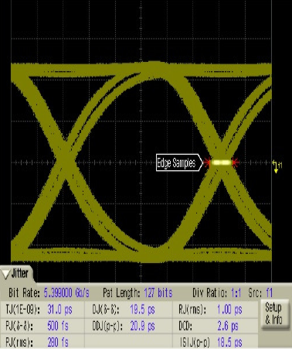Screen dimensions: 292x349
Task: Click the left red edge sample marker
Action: [x=207, y=163]
